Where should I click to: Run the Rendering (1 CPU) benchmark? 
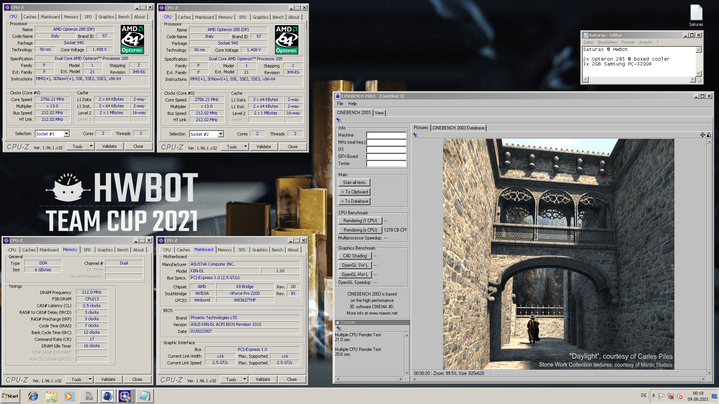tap(360, 221)
